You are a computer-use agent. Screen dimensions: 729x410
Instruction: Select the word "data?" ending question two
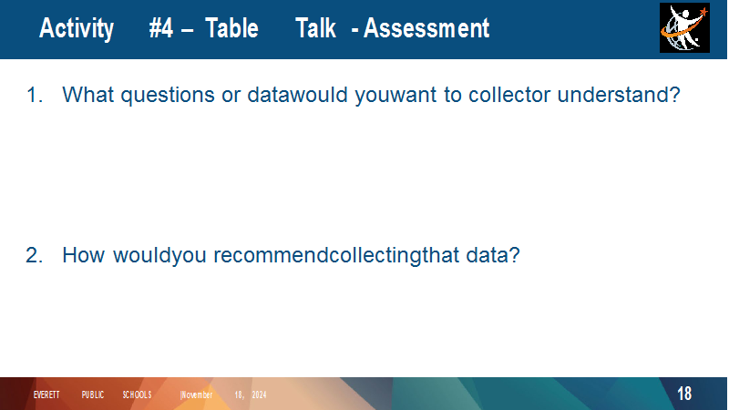tap(493, 255)
